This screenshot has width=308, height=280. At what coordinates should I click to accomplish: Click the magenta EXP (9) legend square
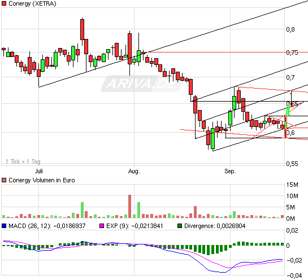(x=102, y=226)
